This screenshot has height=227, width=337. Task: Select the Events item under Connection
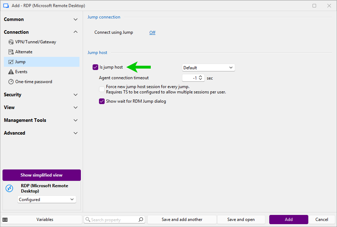point(21,72)
